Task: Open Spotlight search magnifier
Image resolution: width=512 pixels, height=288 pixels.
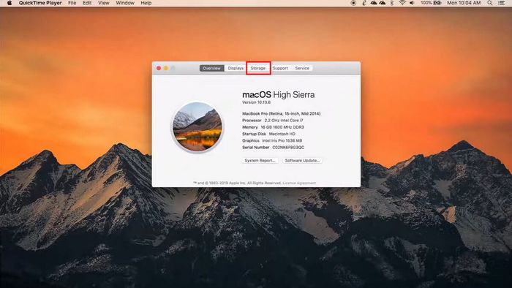Action: (490, 3)
